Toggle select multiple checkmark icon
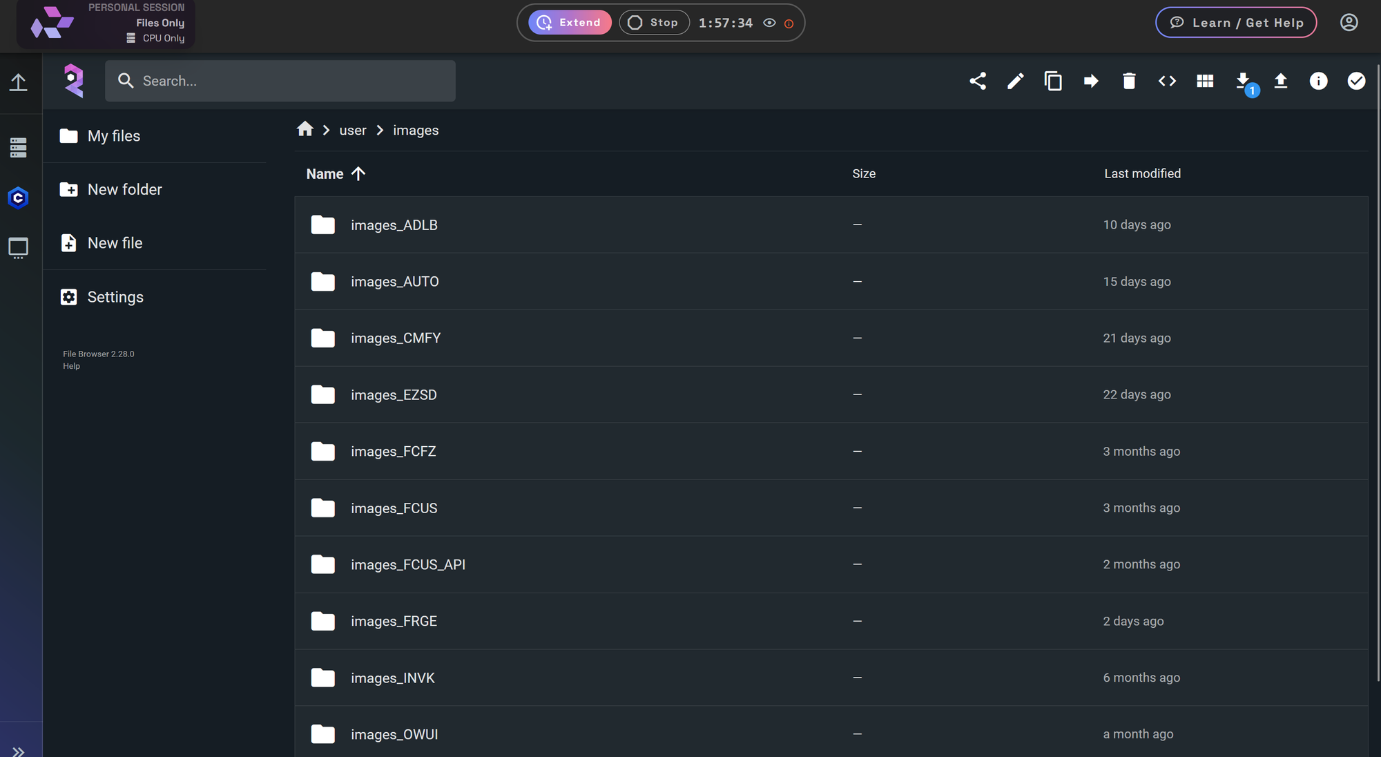 tap(1356, 81)
